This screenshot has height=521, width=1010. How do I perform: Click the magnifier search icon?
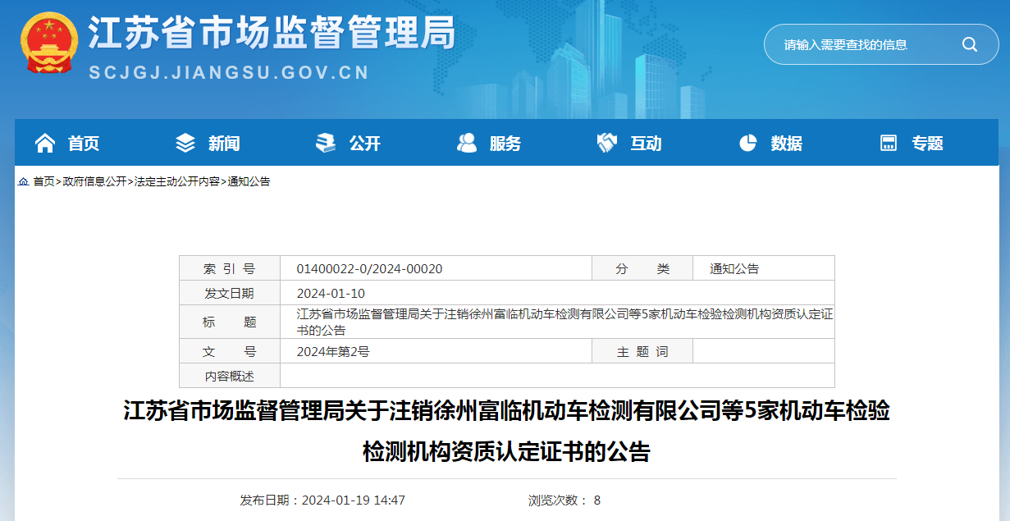pos(969,44)
